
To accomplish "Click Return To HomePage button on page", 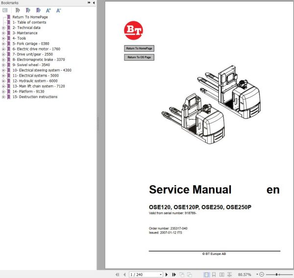I will (x=139, y=49).
